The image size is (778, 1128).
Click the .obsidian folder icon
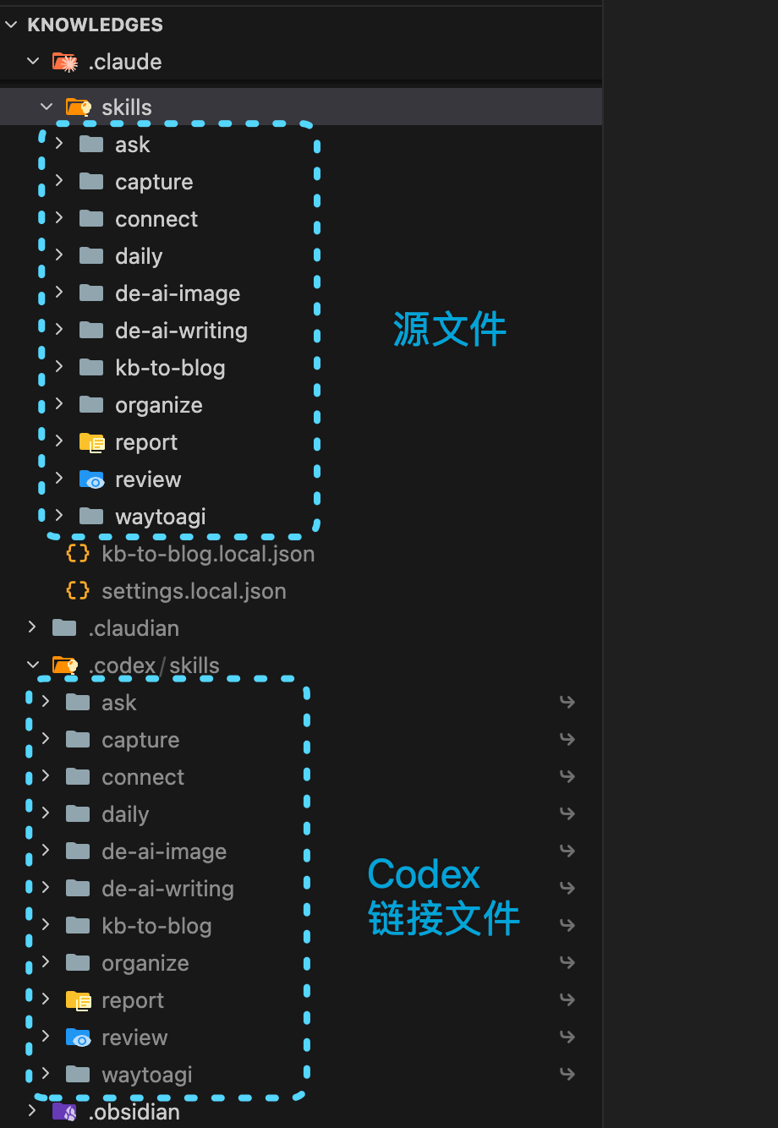click(x=64, y=1112)
